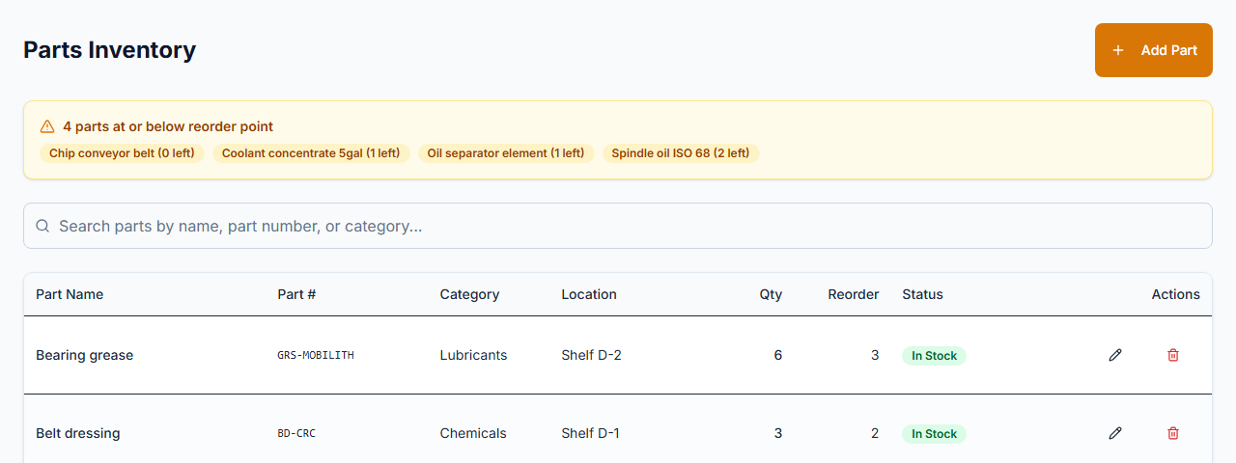This screenshot has width=1236, height=463.
Task: Select the Spindle oil ISO 68 chip
Action: click(x=680, y=153)
